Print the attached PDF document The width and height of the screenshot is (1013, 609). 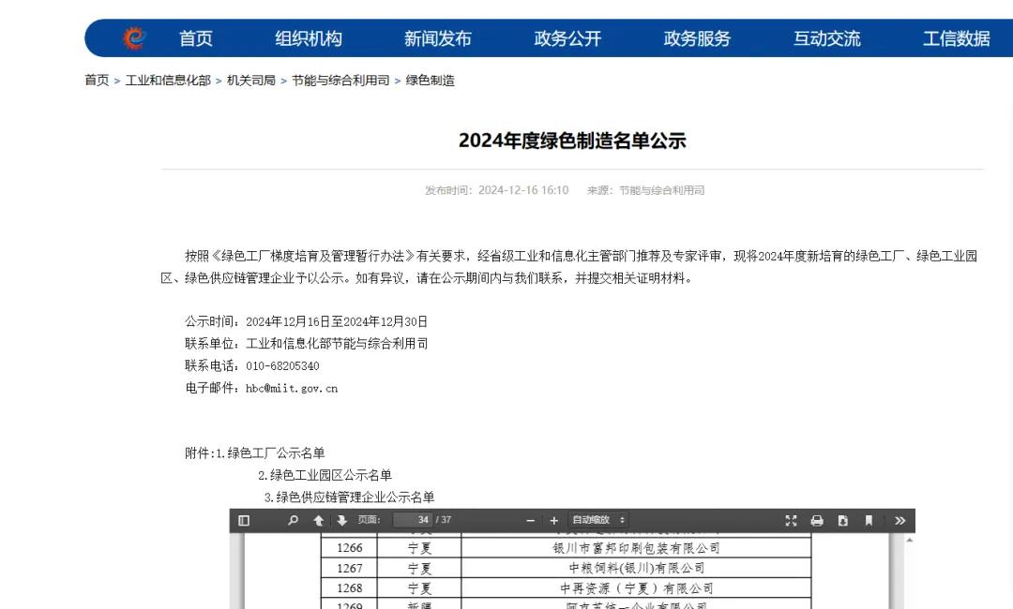click(x=816, y=521)
